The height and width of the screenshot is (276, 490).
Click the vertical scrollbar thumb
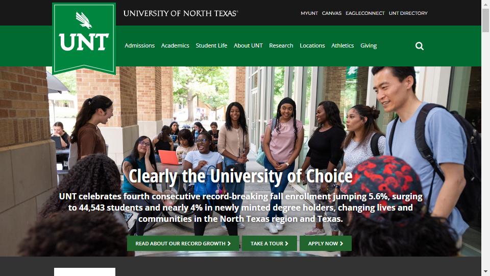click(x=485, y=20)
